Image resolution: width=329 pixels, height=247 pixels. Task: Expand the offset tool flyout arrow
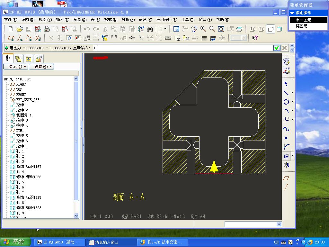[x=292, y=156]
